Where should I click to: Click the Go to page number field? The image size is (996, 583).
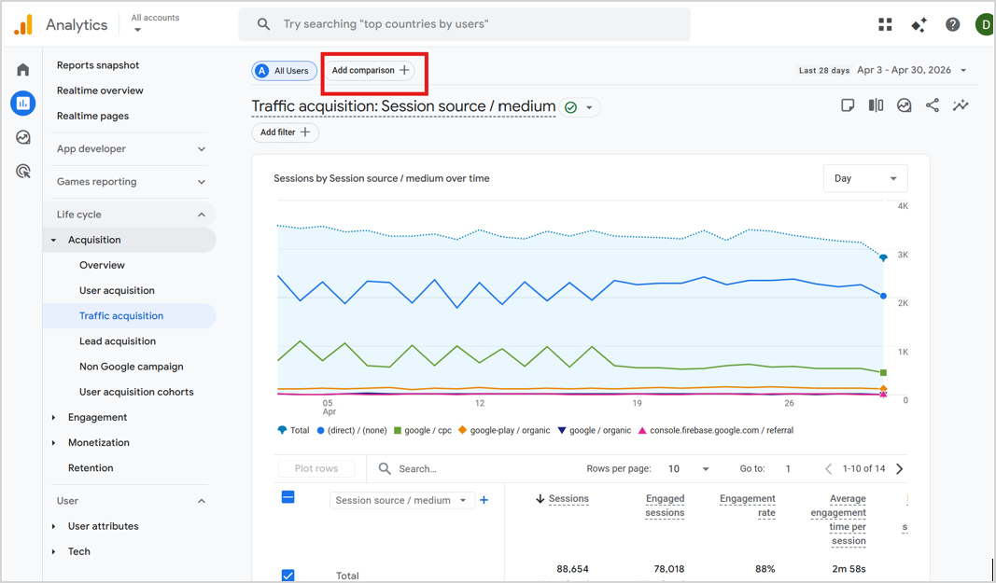click(x=788, y=468)
